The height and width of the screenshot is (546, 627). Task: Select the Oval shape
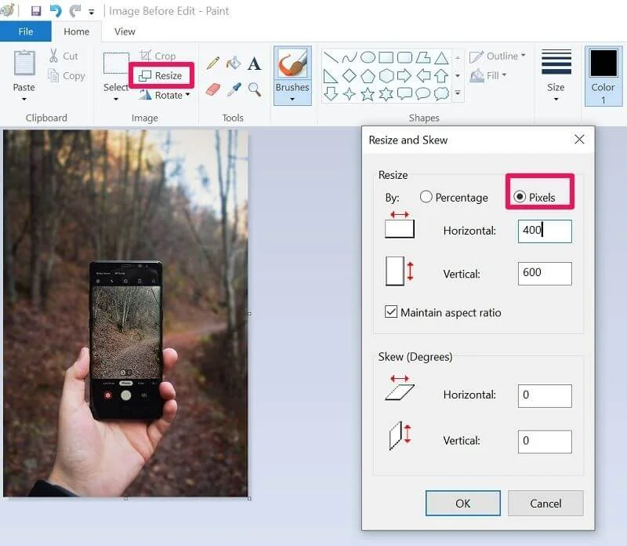(x=368, y=57)
